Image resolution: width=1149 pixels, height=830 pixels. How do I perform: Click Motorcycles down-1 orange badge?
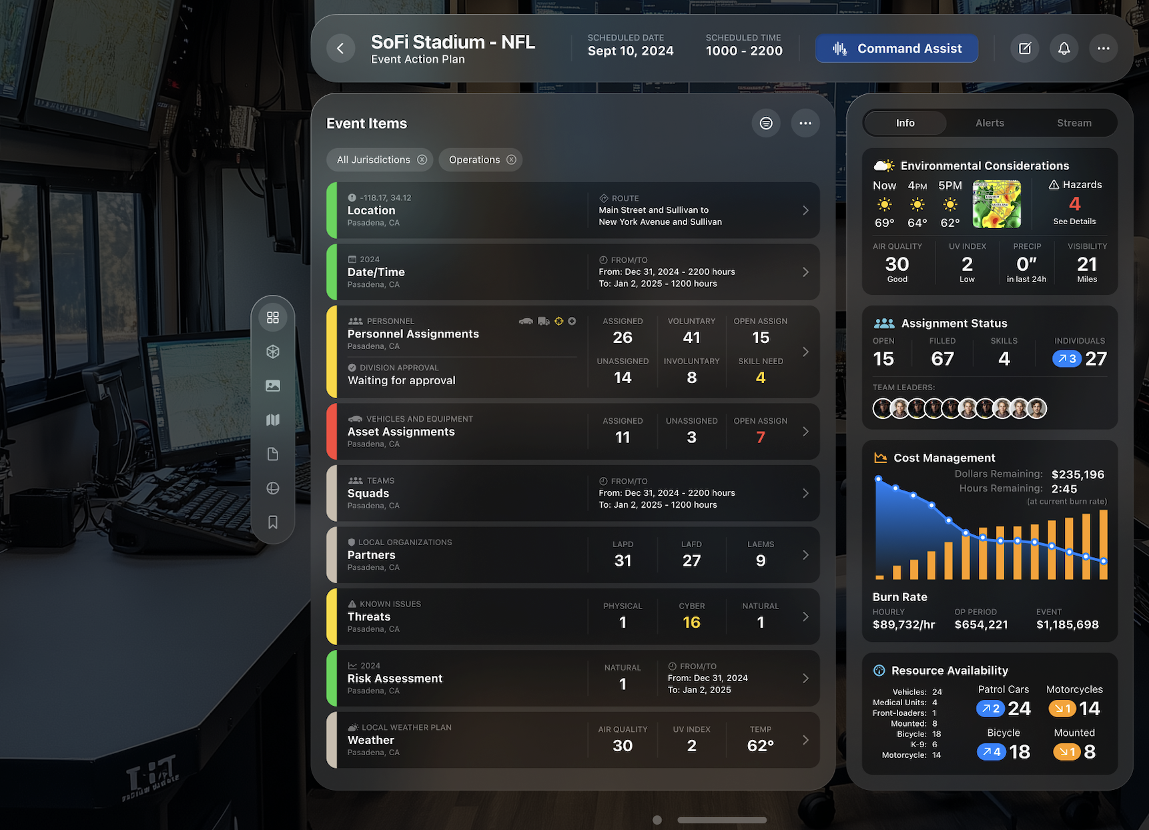pos(1062,709)
